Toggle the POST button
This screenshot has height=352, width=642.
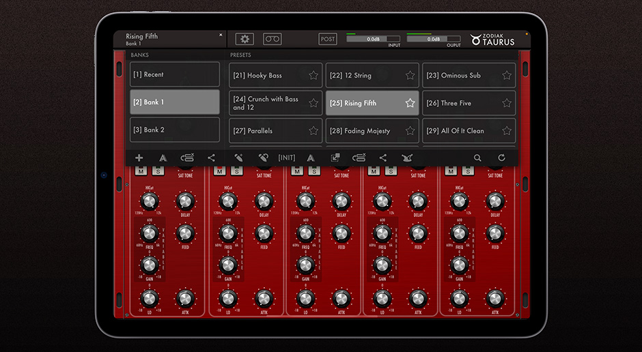(x=328, y=40)
